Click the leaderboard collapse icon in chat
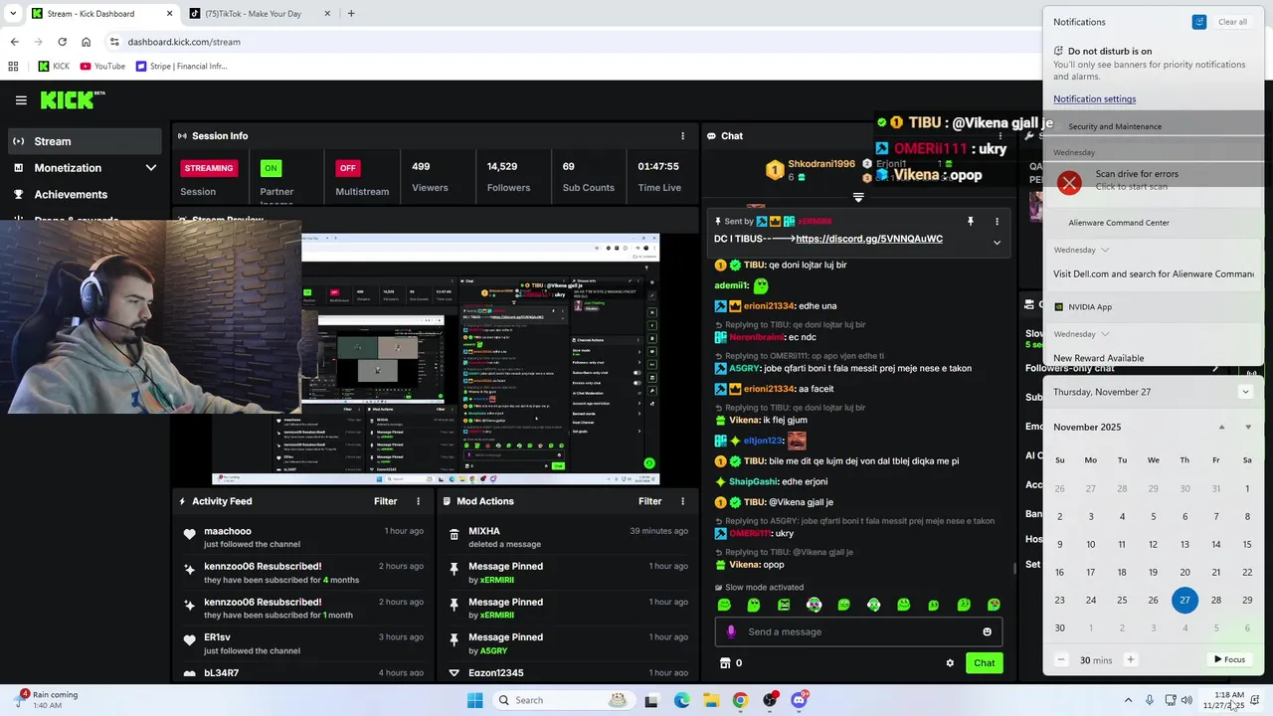Image resolution: width=1273 pixels, height=716 pixels. pyautogui.click(x=858, y=197)
